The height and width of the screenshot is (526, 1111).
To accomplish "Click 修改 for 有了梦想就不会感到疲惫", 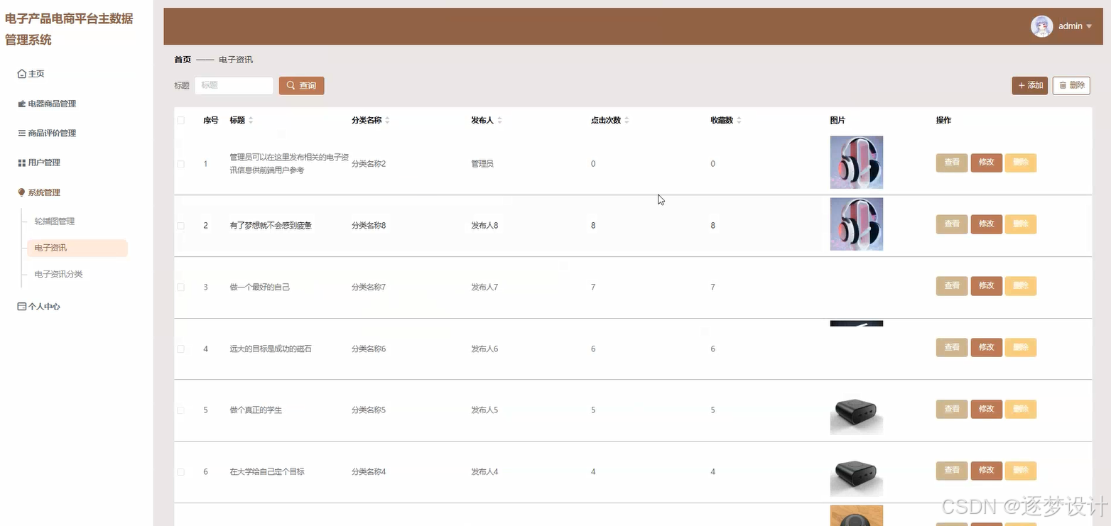I will point(986,224).
